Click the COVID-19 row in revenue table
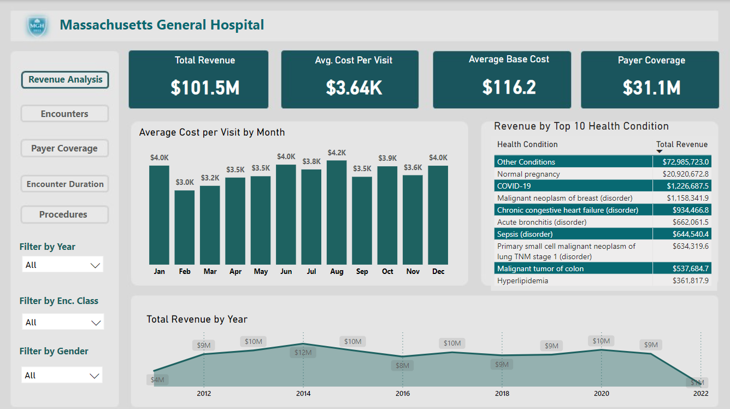 (x=574, y=186)
